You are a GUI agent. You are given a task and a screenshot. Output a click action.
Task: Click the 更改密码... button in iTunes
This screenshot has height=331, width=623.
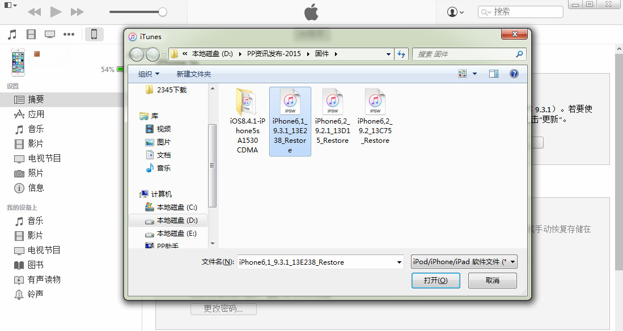(223, 309)
